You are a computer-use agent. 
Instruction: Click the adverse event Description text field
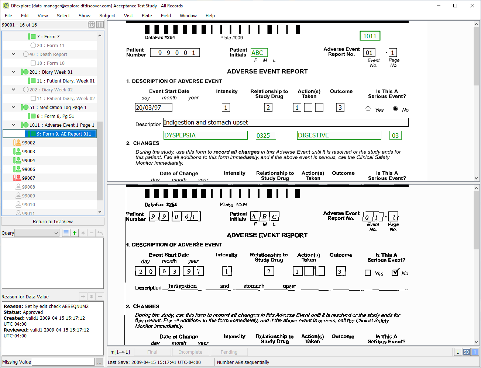point(286,122)
